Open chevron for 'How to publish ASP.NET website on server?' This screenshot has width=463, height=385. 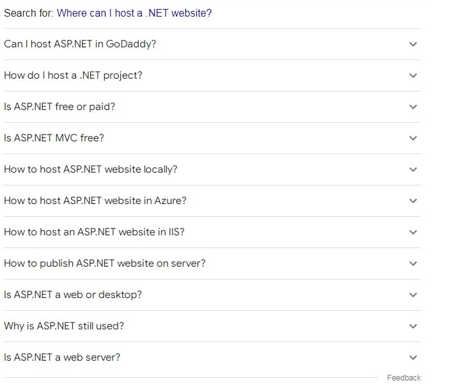(x=412, y=263)
